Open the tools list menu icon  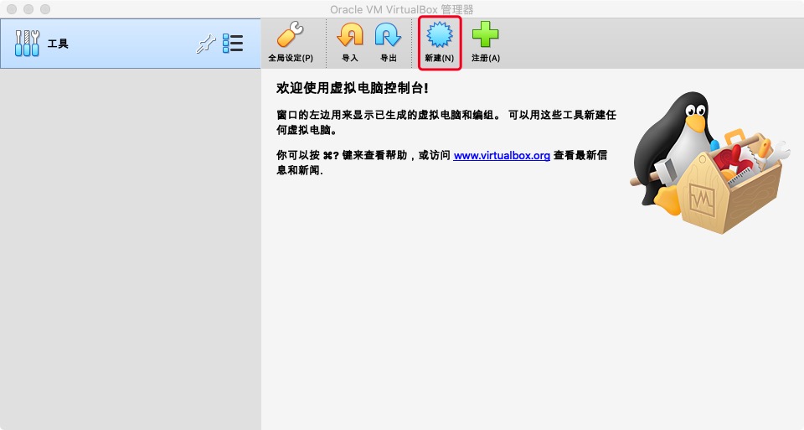pyautogui.click(x=233, y=44)
